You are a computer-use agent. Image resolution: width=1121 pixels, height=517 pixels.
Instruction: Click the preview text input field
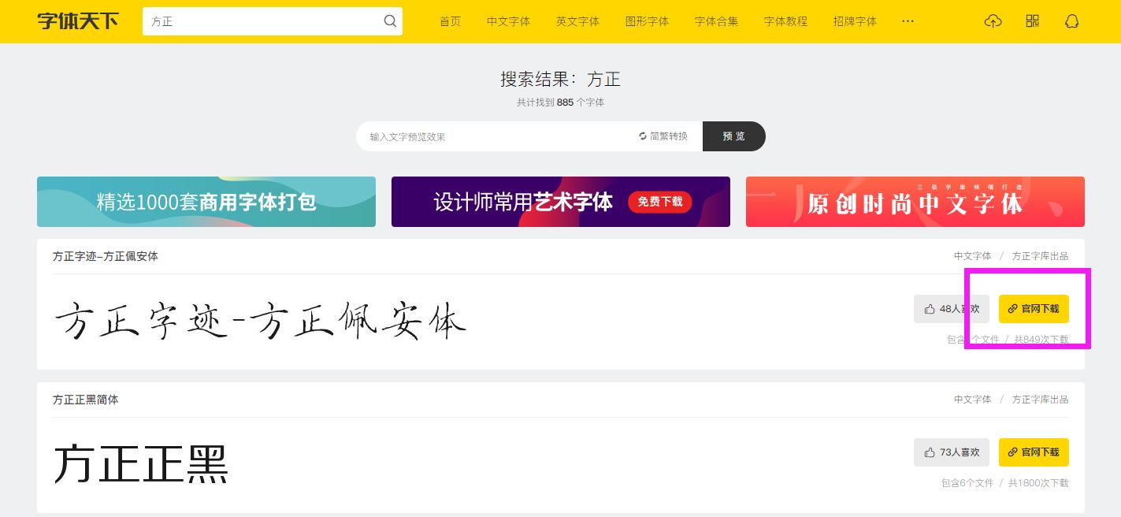point(488,136)
